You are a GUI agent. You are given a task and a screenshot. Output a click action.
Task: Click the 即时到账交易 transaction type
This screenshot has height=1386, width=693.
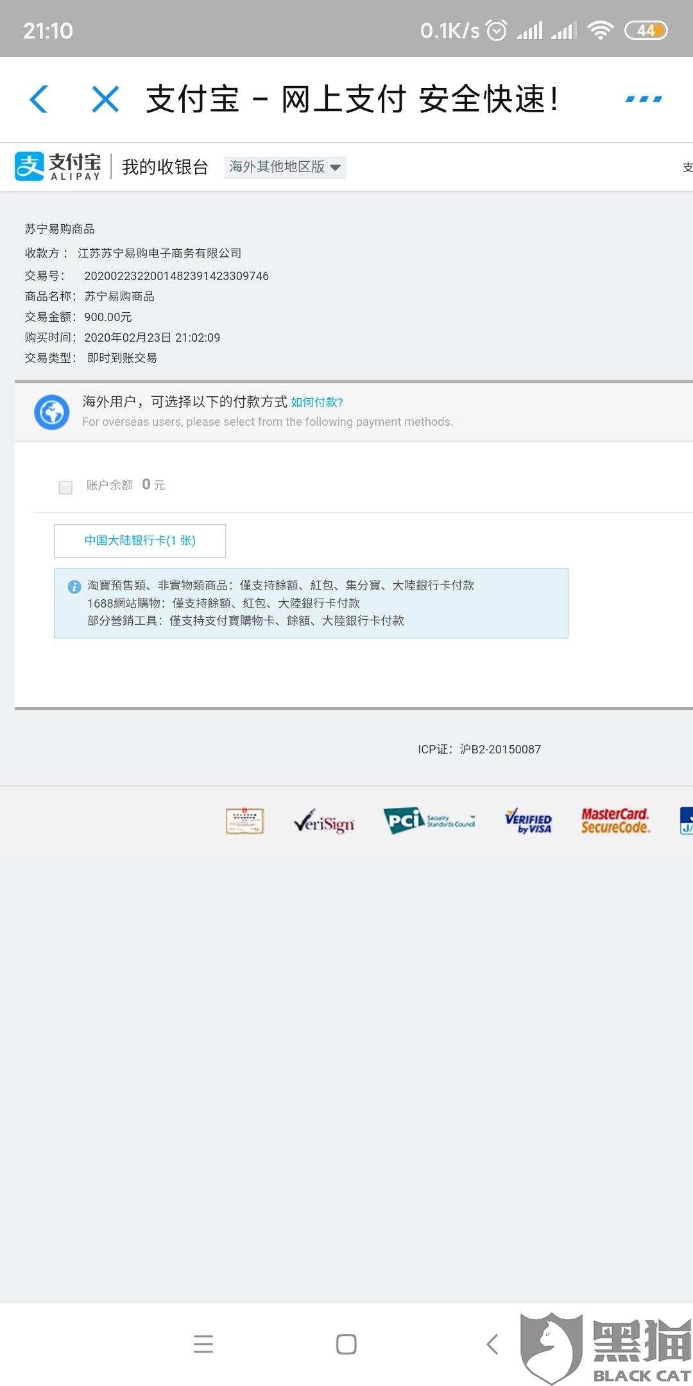pos(122,358)
